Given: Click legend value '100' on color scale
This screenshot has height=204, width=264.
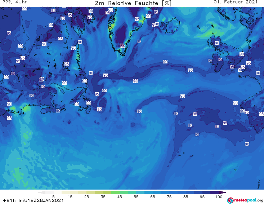Looking at the screenshot, I should click(x=219, y=197).
